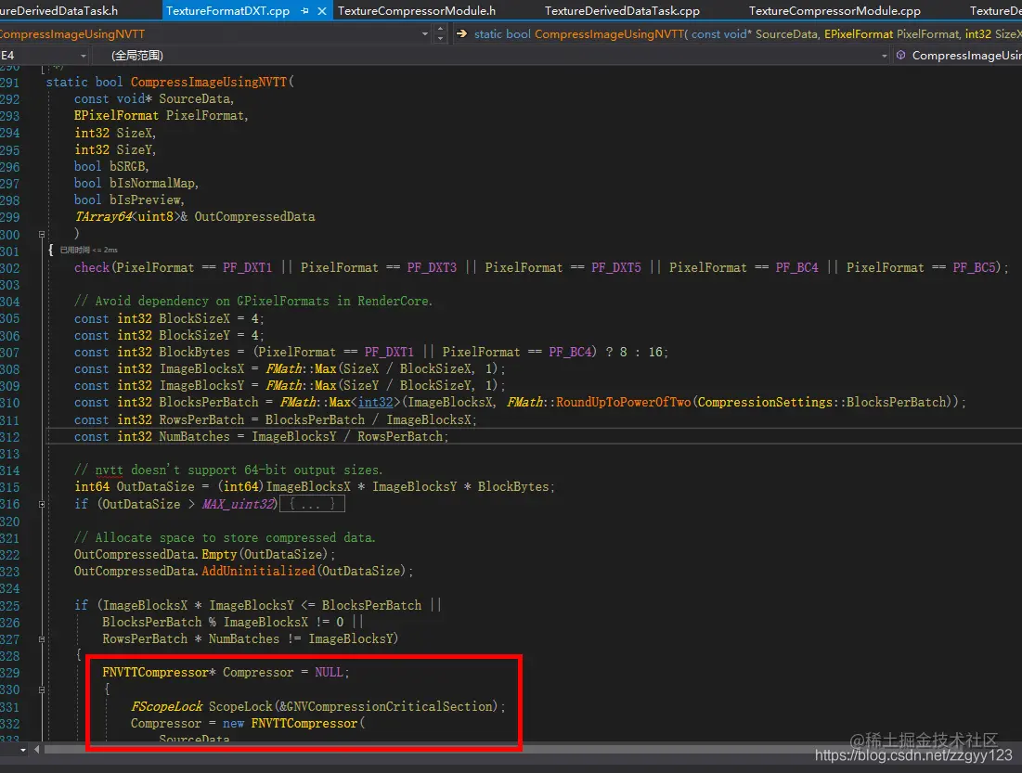Image resolution: width=1022 pixels, height=773 pixels.
Task: Click the underlined int32 template argument on line 310
Action: [375, 402]
